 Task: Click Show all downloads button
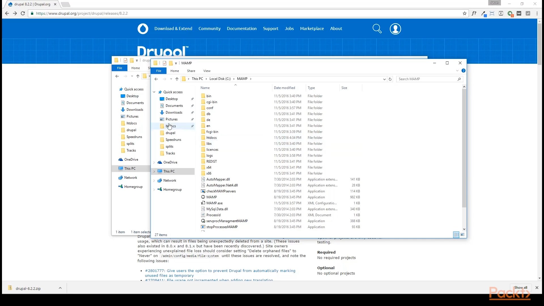(521, 288)
